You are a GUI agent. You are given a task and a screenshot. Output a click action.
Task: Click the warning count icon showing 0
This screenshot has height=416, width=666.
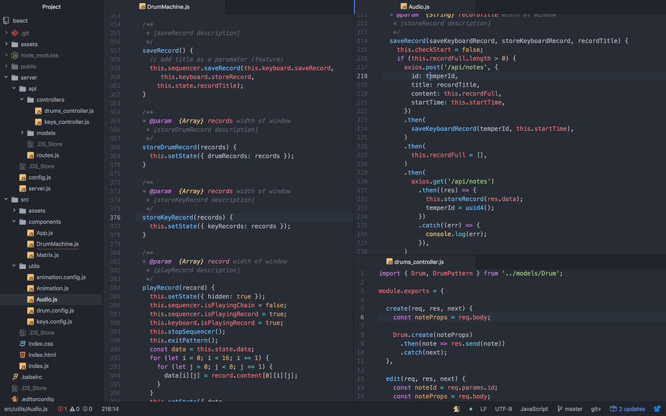tap(74, 409)
